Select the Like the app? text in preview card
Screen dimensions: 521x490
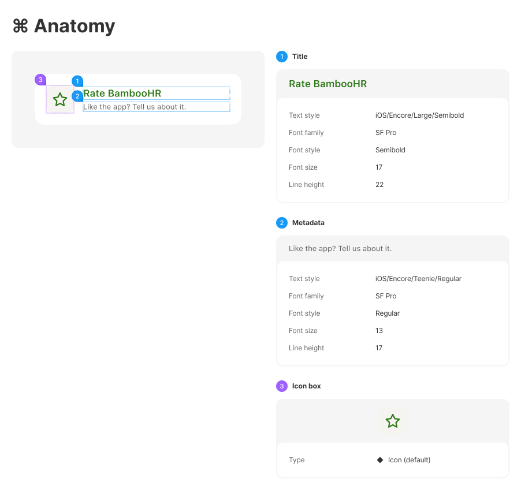pos(135,107)
